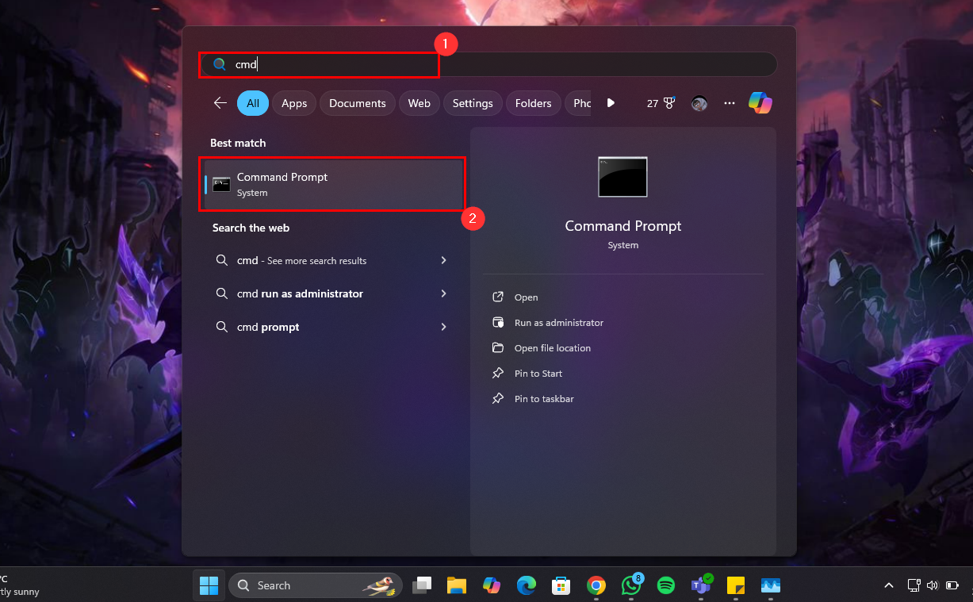Viewport: 973px width, 602px height.
Task: Switch to the Apps filter tab
Action: tap(294, 103)
